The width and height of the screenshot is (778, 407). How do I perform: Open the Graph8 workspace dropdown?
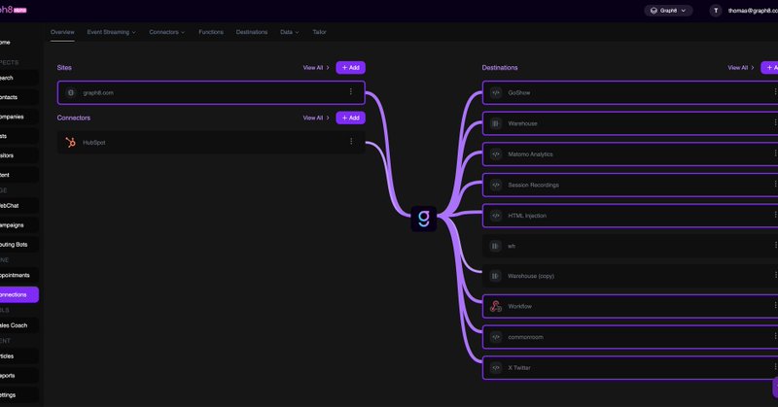[668, 11]
